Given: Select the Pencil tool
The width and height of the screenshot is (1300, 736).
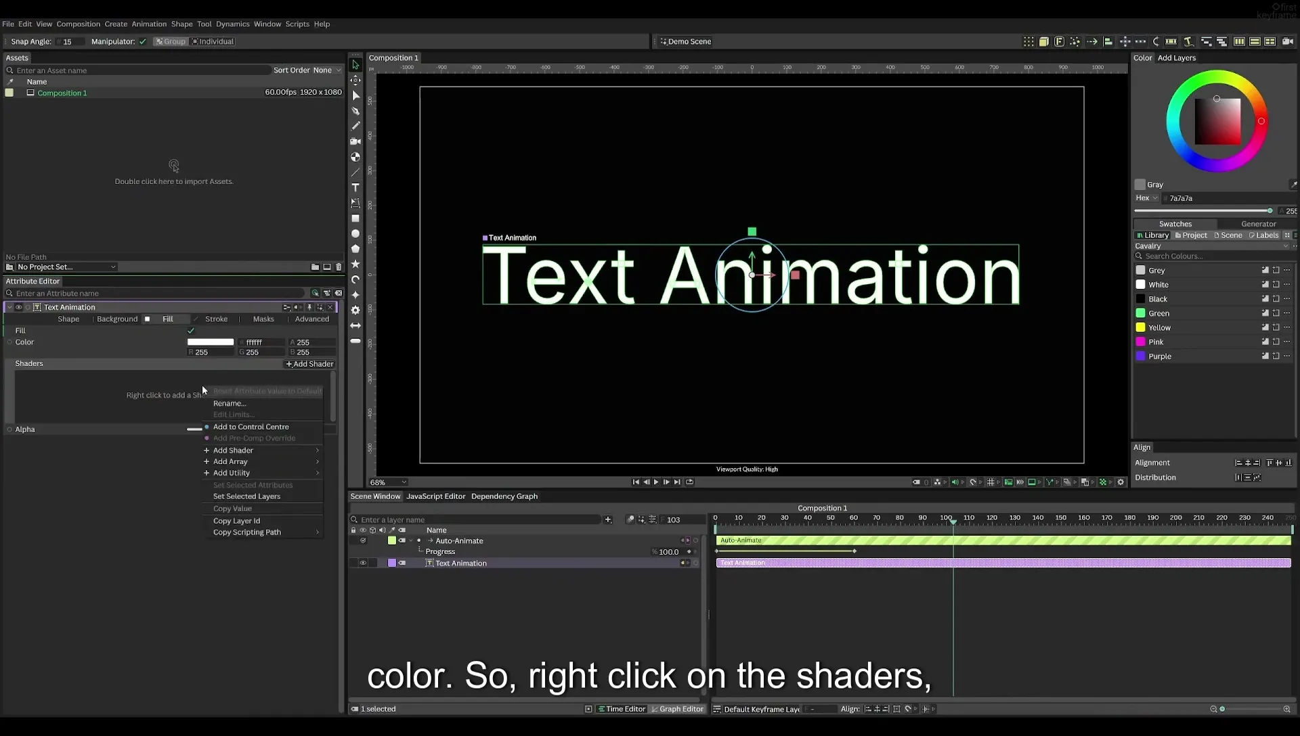Looking at the screenshot, I should (355, 126).
